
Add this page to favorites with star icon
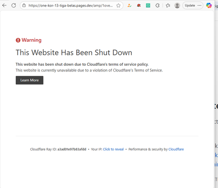tap(119, 6)
